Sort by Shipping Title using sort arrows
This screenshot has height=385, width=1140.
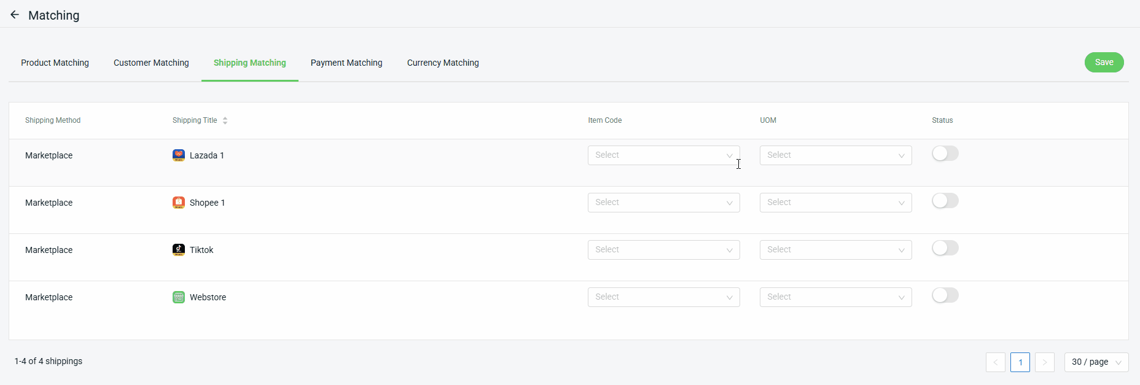[225, 120]
